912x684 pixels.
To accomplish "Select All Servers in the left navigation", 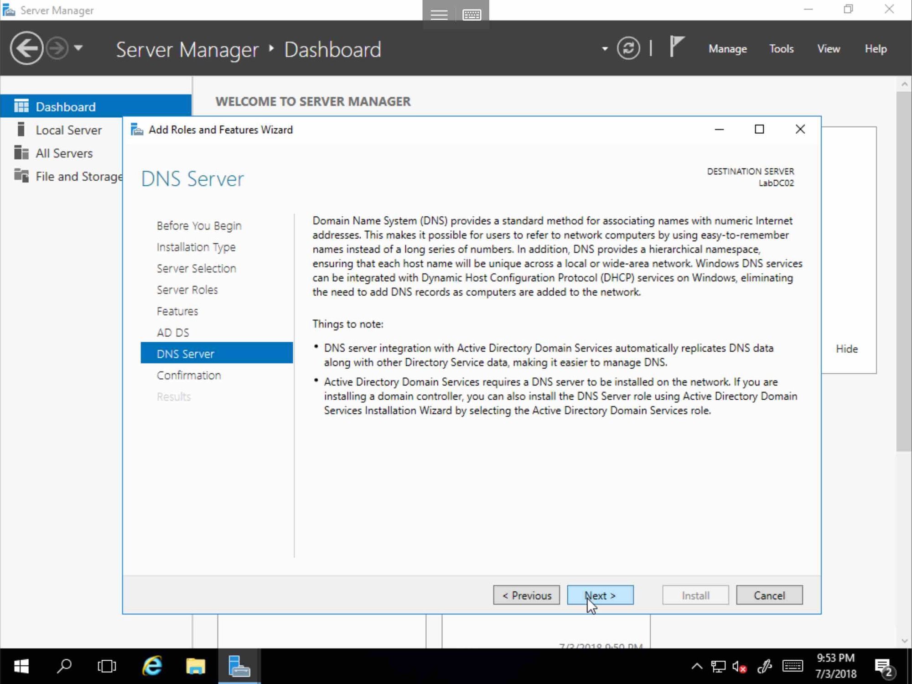I will 64,153.
